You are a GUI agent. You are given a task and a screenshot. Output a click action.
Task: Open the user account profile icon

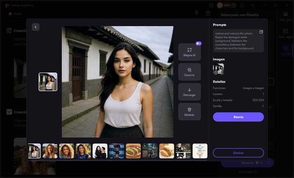pos(242,6)
